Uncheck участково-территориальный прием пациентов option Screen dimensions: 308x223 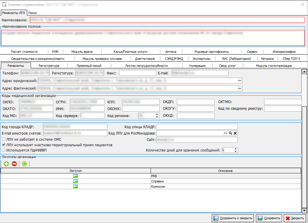click(x=4, y=145)
